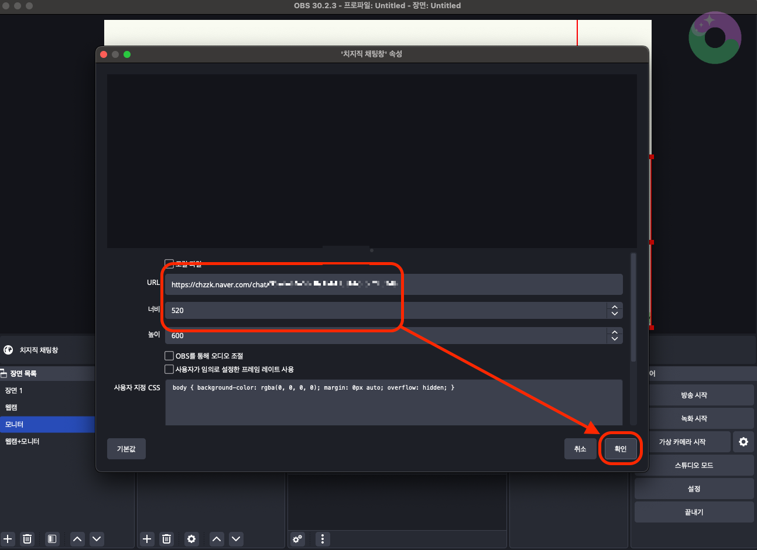Add a new source with the plus icon

tap(147, 539)
